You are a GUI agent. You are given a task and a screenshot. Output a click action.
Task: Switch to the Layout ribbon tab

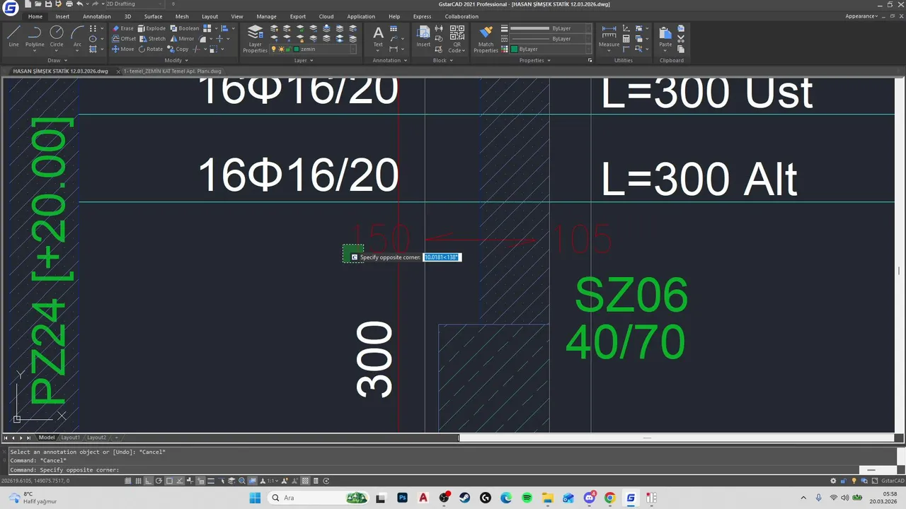[210, 16]
